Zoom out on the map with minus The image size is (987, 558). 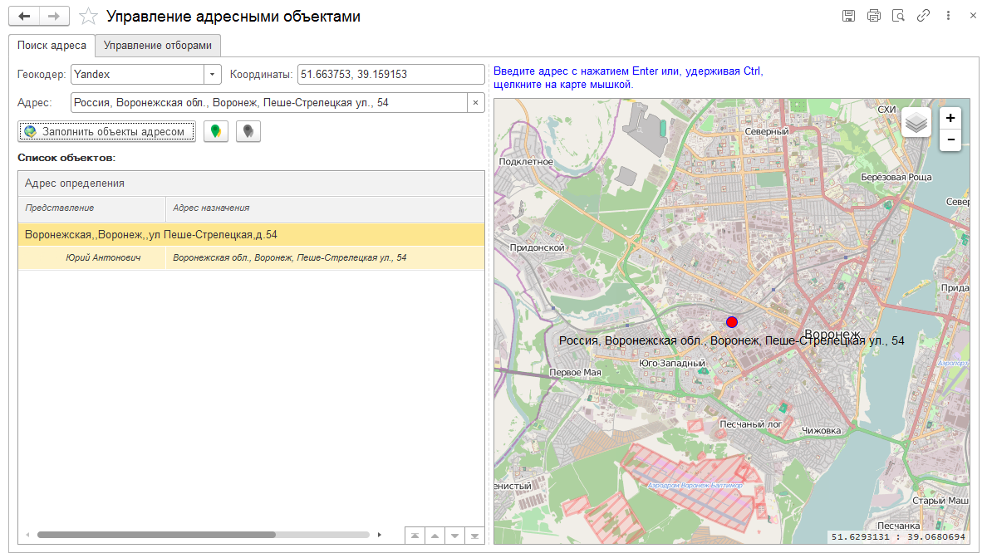click(950, 140)
